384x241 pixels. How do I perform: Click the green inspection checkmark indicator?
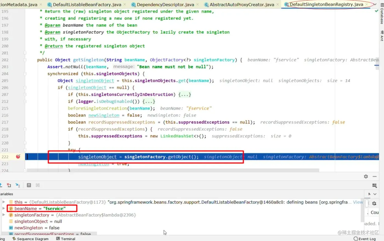(x=377, y=11)
